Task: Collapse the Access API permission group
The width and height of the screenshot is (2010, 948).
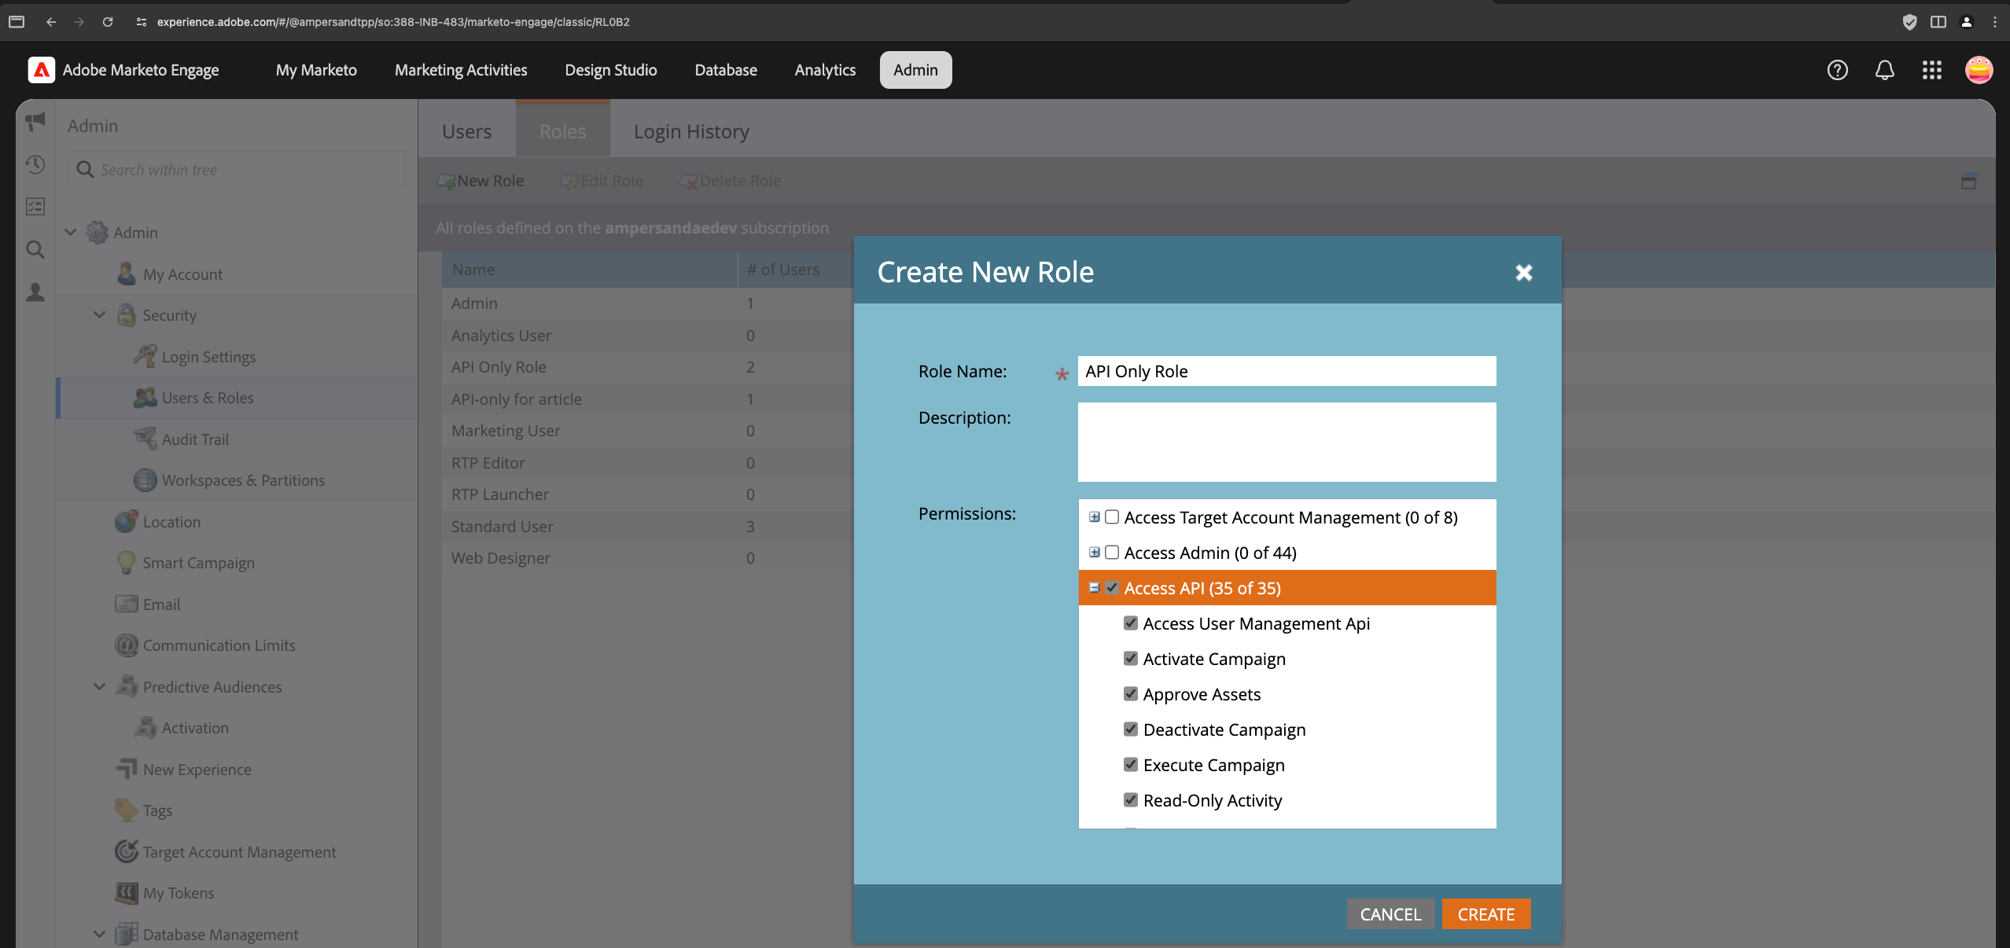Action: 1094,588
